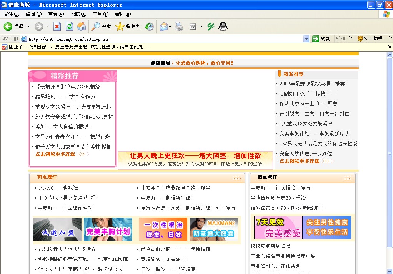Click the Edit with Word document icon
Viewport: 393px width, 274px height.
coord(193,26)
